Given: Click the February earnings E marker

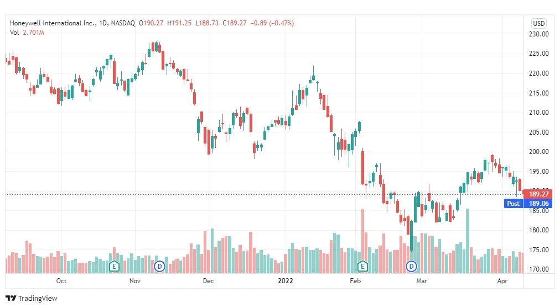Looking at the screenshot, I should pos(362,265).
